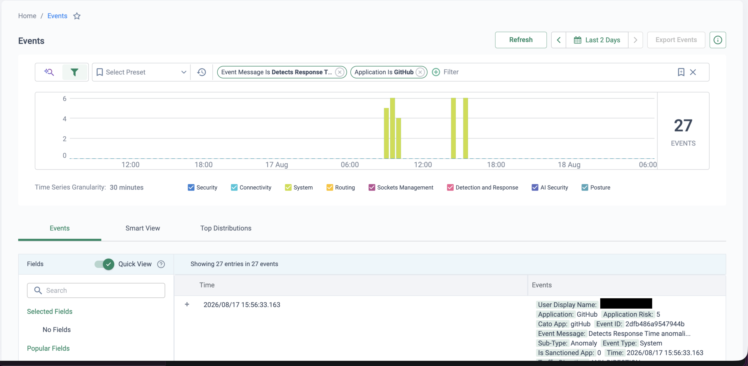748x366 pixels.
Task: Click the Quick View help question mark
Action: click(161, 264)
